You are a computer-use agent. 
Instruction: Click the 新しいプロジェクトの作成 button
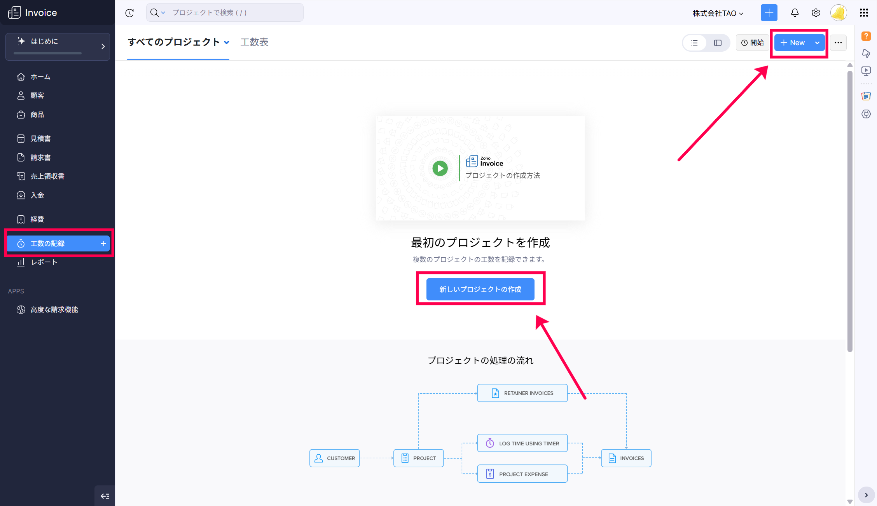480,289
